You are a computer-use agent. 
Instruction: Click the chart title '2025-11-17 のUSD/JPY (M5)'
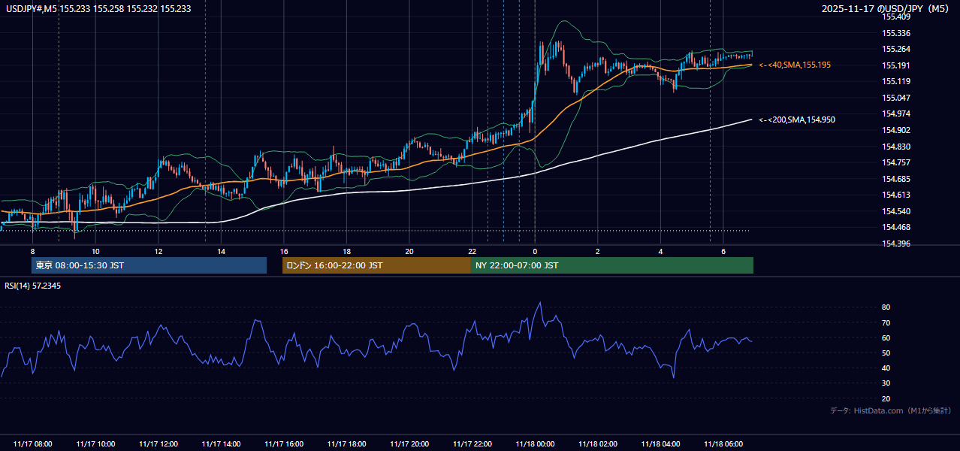886,8
